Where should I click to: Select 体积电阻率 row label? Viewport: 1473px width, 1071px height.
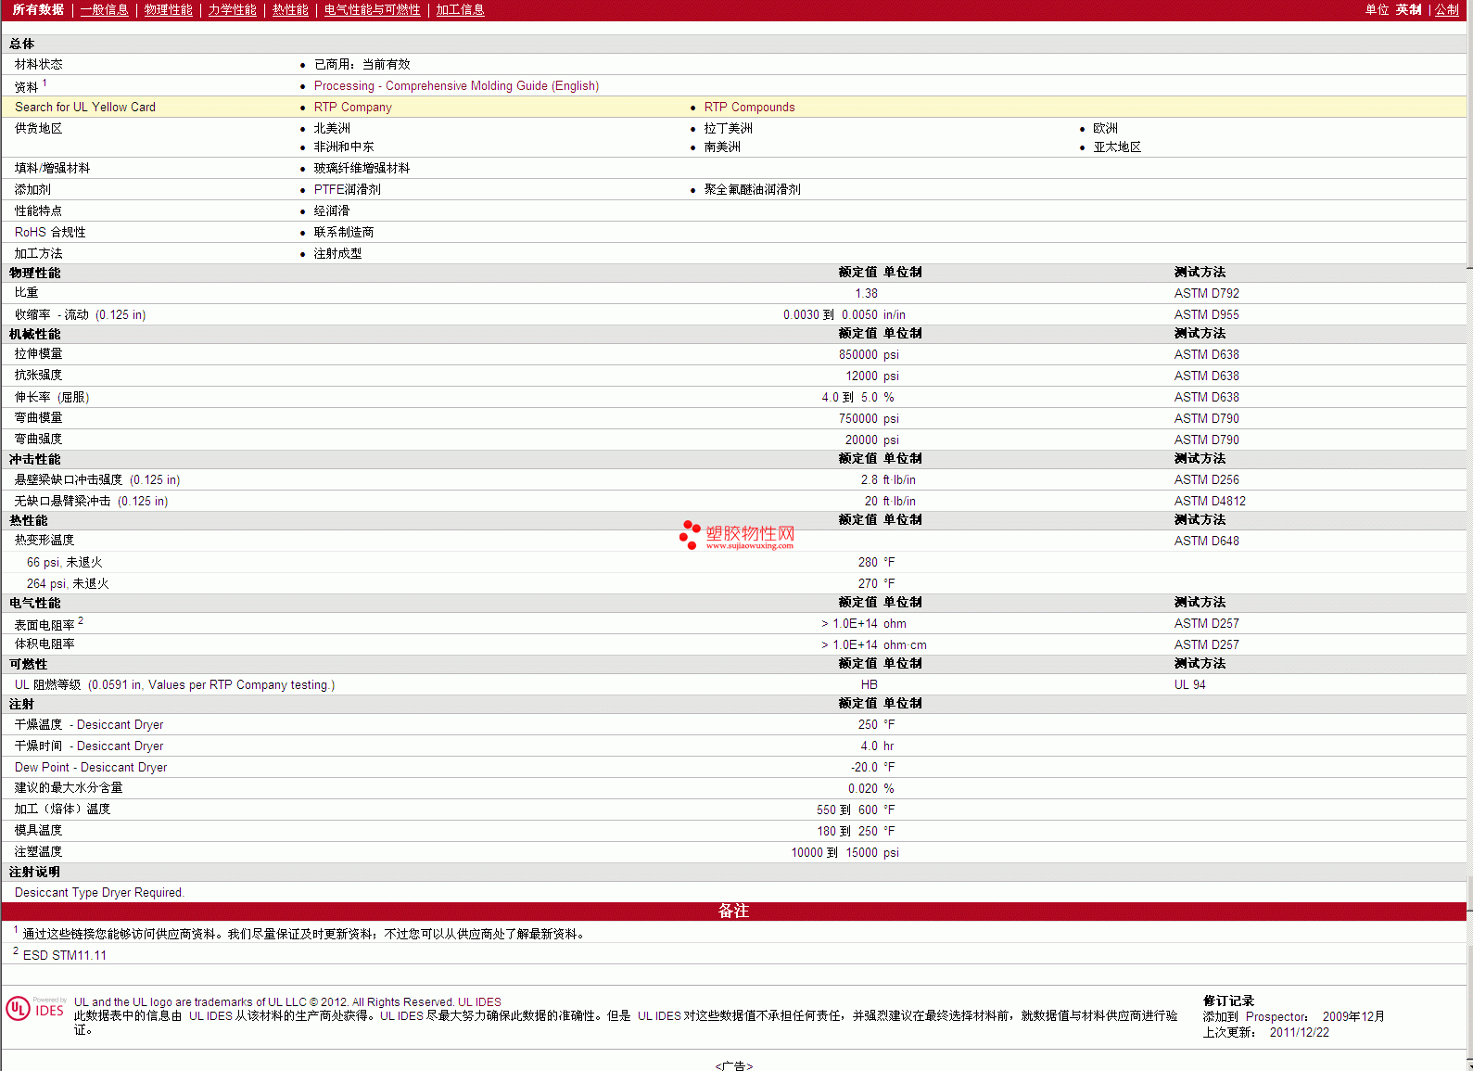point(44,644)
